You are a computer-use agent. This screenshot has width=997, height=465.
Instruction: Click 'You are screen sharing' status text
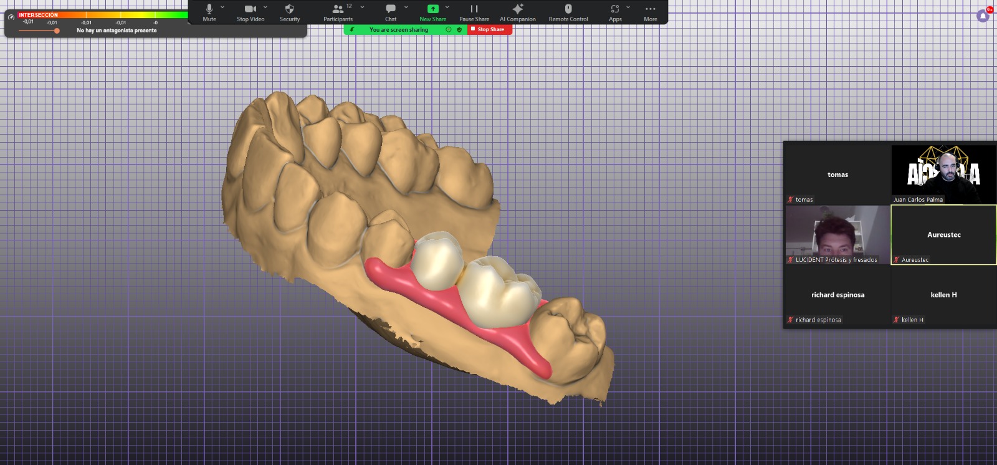pyautogui.click(x=399, y=30)
